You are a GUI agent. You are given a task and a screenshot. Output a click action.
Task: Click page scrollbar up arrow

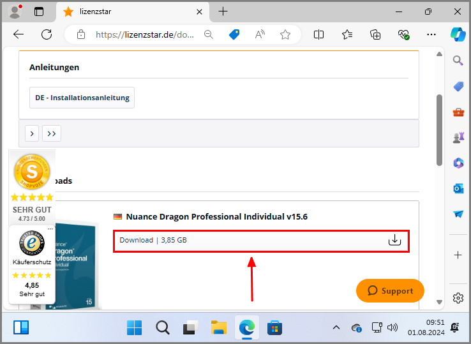(x=440, y=54)
